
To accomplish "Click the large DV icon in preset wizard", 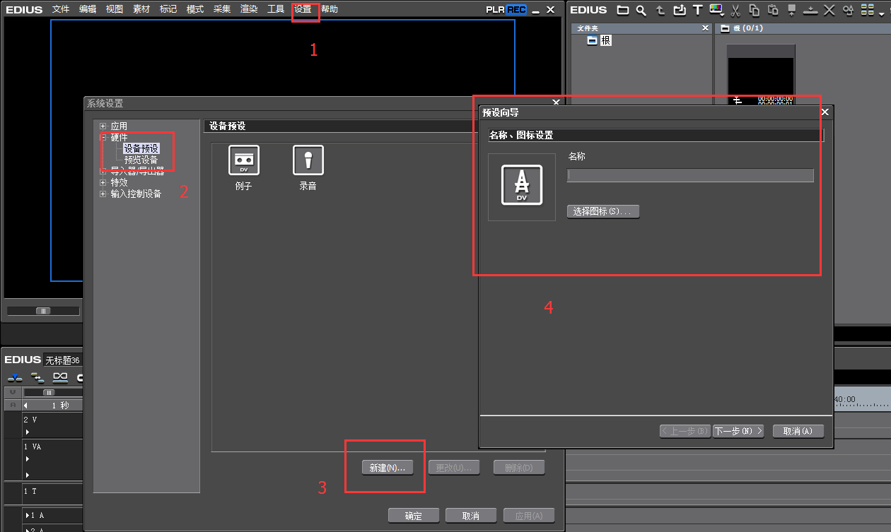I will (x=522, y=185).
